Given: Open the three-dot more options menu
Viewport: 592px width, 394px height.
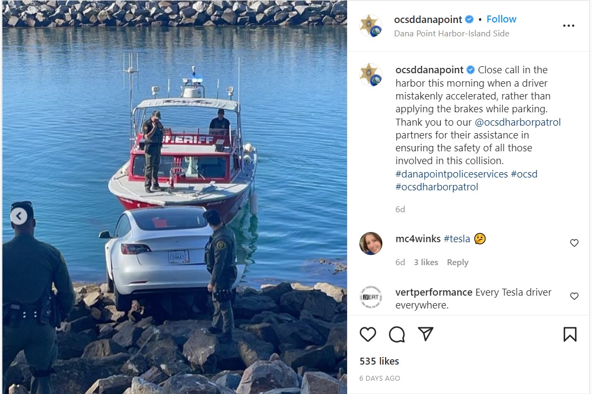Looking at the screenshot, I should click(x=568, y=26).
